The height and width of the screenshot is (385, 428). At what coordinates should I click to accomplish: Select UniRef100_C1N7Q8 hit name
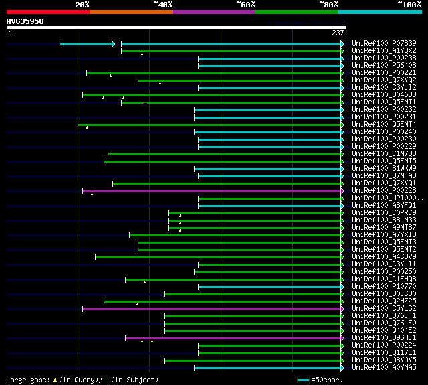[x=384, y=154]
